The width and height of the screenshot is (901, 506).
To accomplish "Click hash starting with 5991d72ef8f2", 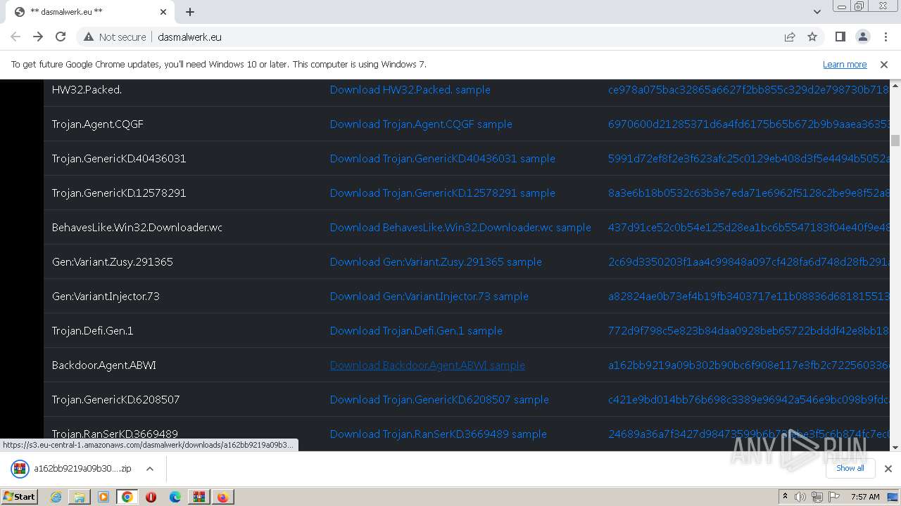I will (x=749, y=158).
